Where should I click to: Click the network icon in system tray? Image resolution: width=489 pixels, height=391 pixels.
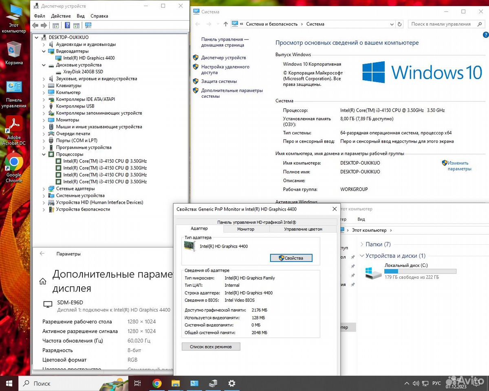425,383
